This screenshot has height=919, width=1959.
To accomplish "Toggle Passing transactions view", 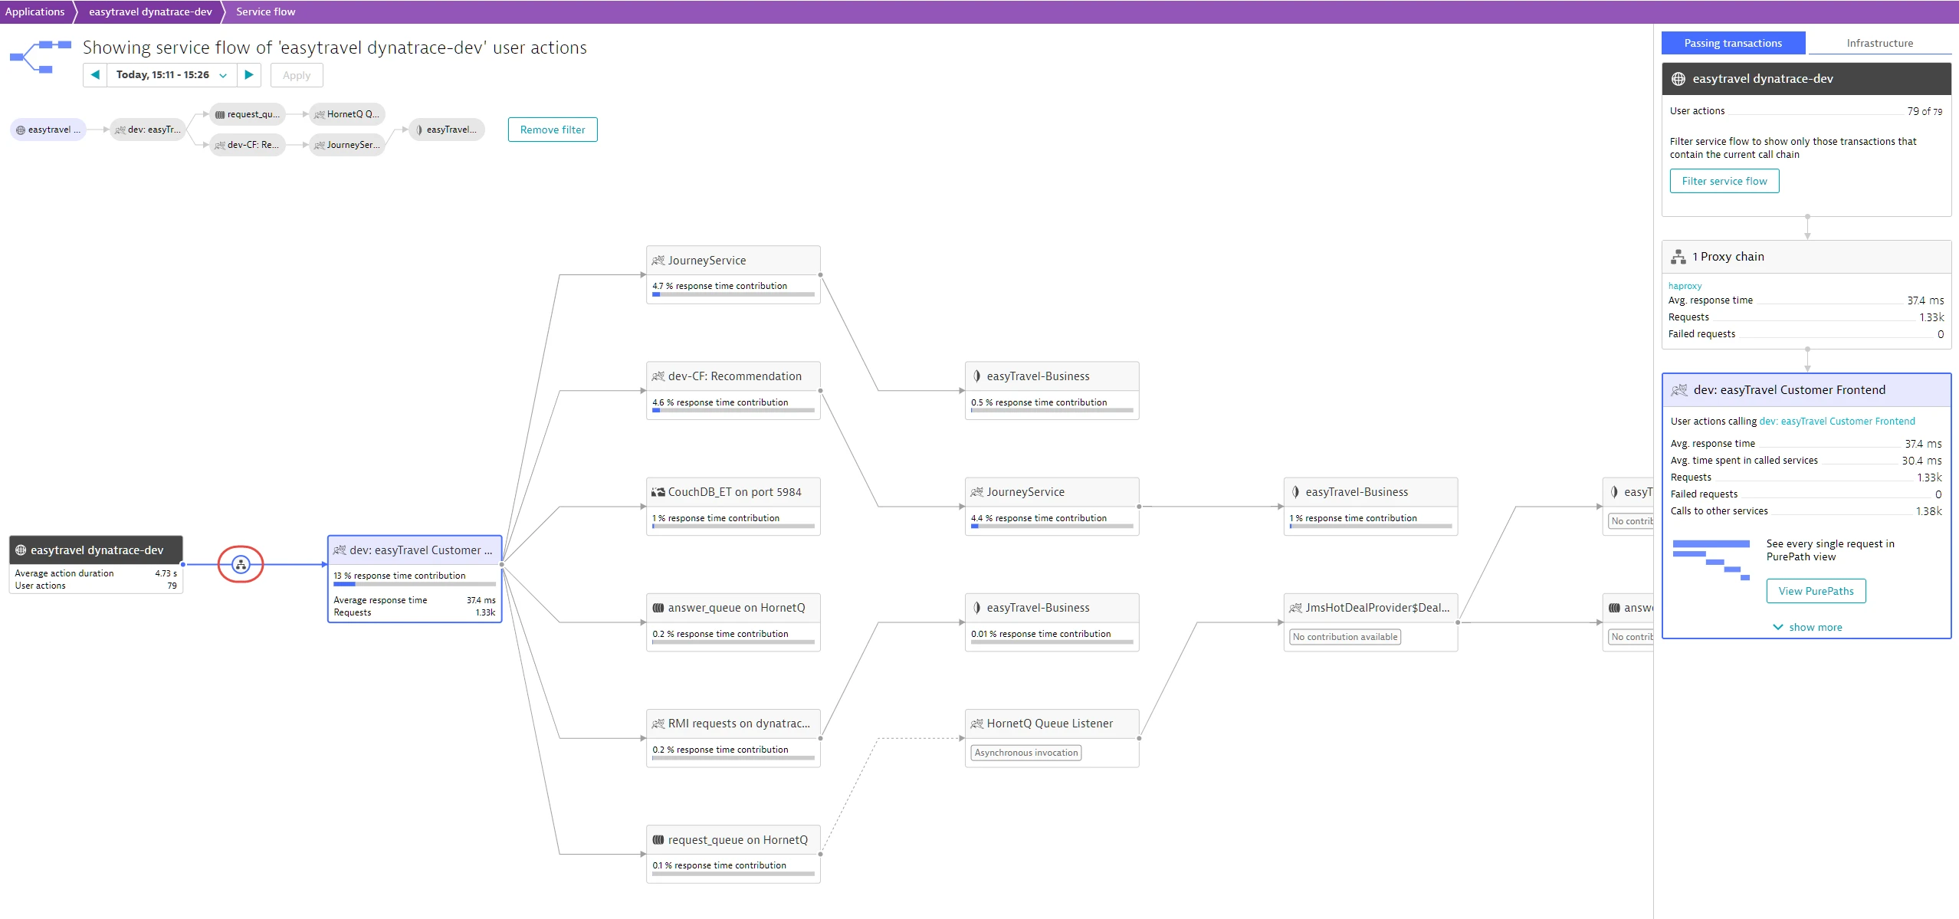I will (x=1732, y=43).
